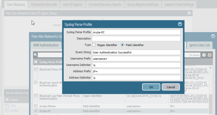This screenshot has height=115, width=217.
Task: Open Terminal Services Agents tab
Action: click(x=105, y=5)
